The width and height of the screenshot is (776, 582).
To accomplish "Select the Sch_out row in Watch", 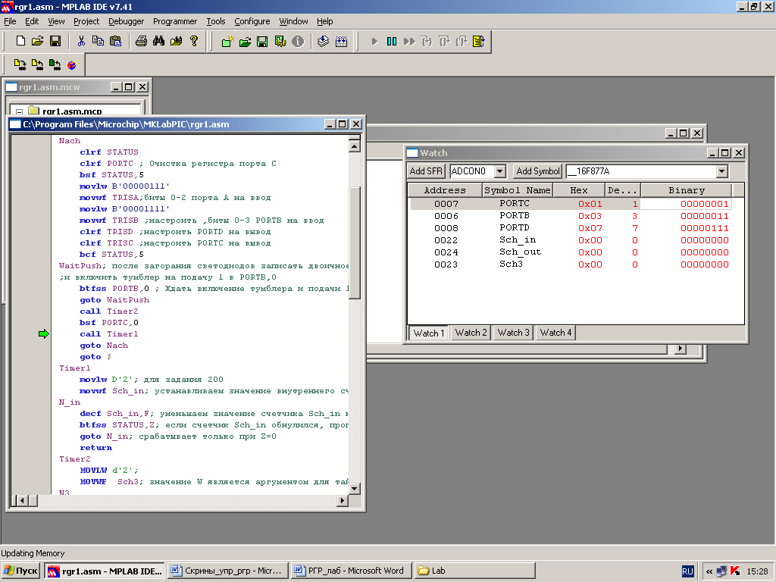I will pos(571,252).
